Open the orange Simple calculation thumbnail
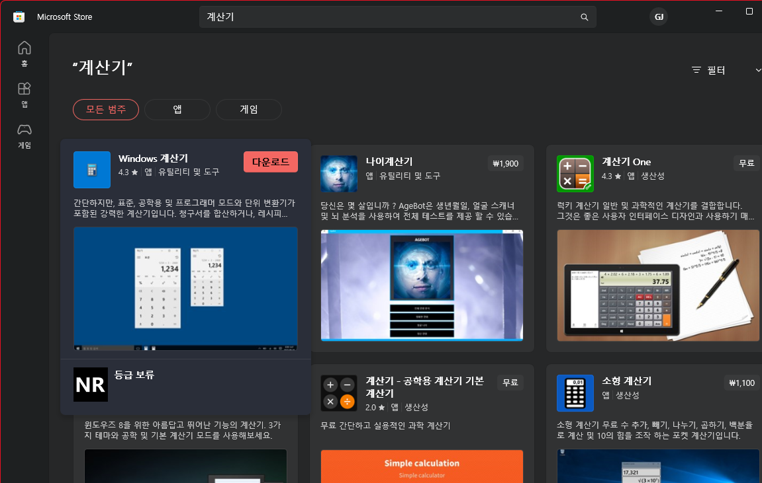The height and width of the screenshot is (483, 762). [x=422, y=466]
